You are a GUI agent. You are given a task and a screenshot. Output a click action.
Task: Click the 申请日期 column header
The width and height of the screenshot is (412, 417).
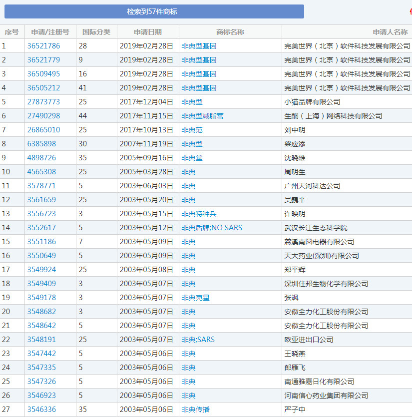point(146,31)
